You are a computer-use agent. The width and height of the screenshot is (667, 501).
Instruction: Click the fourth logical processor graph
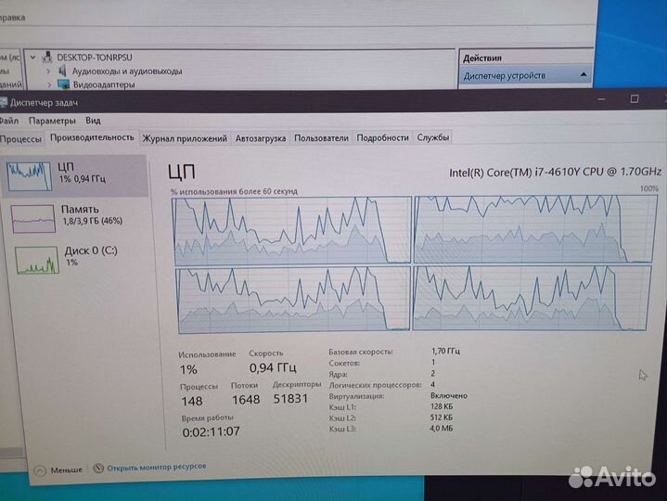[532, 298]
